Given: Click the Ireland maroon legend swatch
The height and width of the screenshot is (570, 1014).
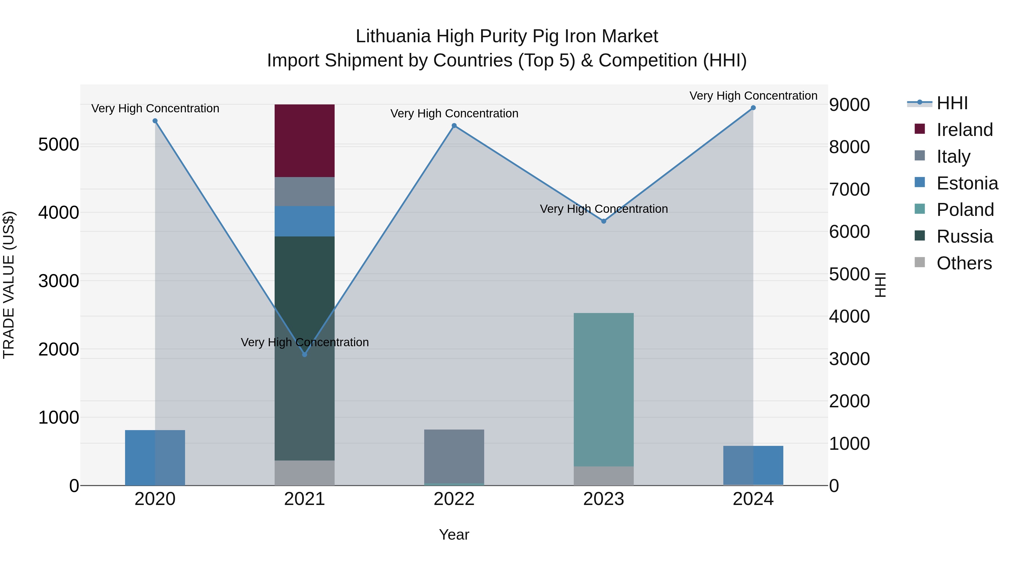Looking at the screenshot, I should (x=920, y=129).
